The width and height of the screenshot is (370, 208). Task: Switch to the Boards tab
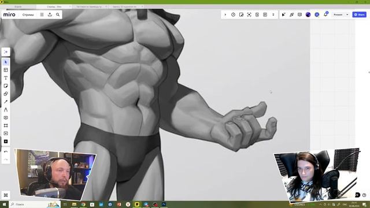coord(18,6)
